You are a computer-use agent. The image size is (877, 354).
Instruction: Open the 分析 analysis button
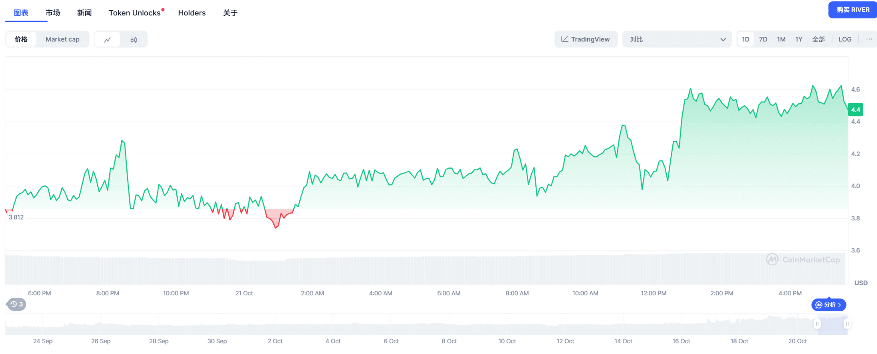829,305
